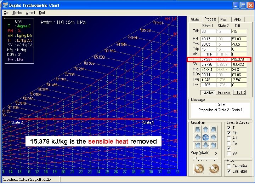255x191 pixels.
Task: Enable the Centralize option
Action: tap(228, 166)
